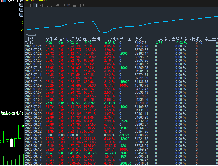Select the 持仓 open positions row label
This screenshot has width=218, height=166.
pyautogui.click(x=29, y=43)
